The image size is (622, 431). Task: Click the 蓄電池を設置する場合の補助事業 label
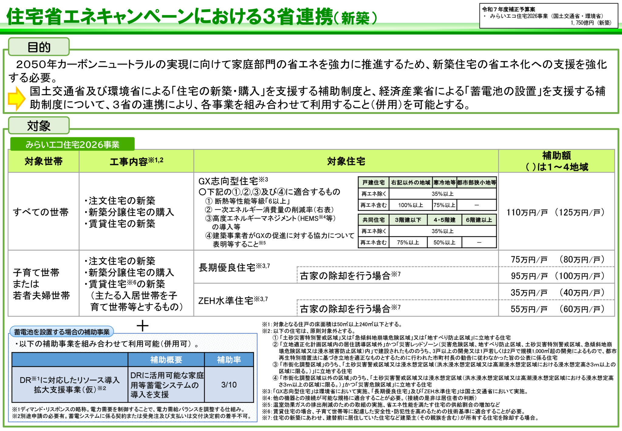tap(62, 332)
